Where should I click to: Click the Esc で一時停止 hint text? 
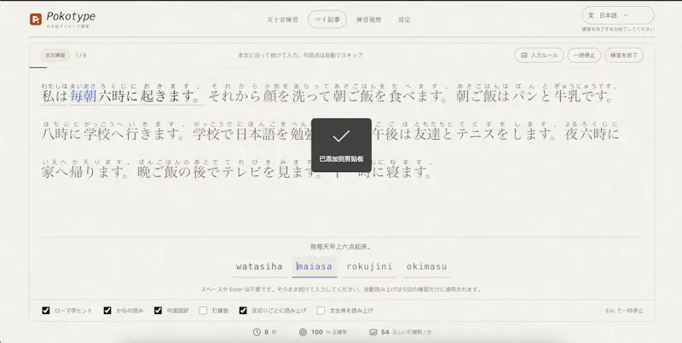pos(624,311)
